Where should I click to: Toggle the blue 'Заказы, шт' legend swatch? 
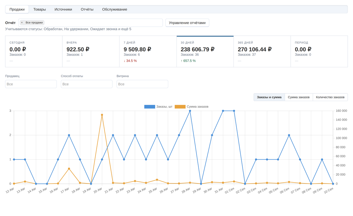tap(149, 107)
